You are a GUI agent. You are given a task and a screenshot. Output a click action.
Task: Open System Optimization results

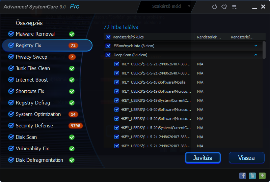tap(38, 114)
